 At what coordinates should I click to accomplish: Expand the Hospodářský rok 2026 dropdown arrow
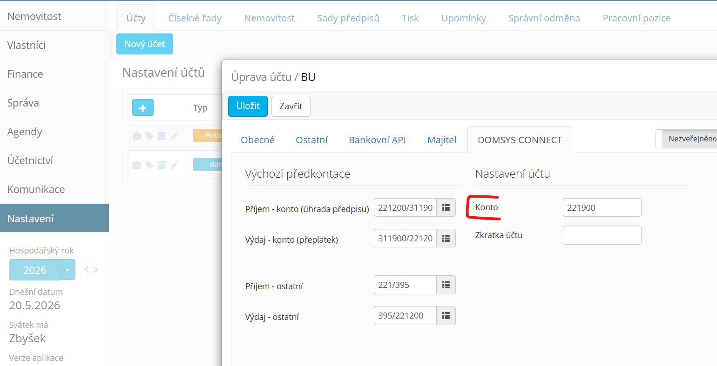[x=68, y=270]
